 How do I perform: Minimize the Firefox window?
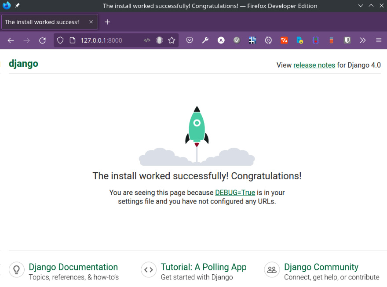361,6
